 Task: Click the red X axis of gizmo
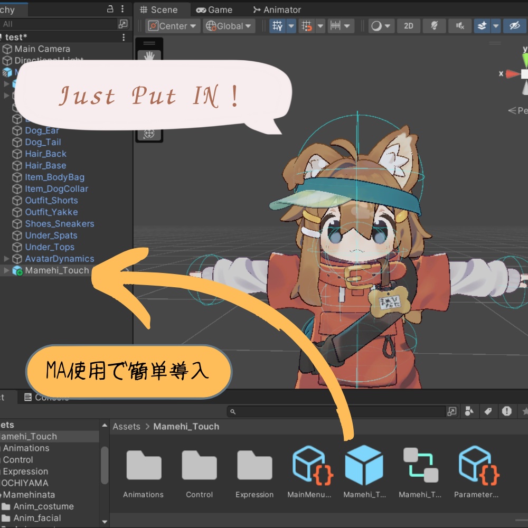pos(513,74)
